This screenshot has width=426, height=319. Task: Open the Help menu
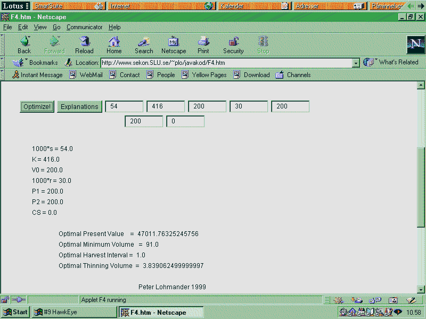[114, 27]
